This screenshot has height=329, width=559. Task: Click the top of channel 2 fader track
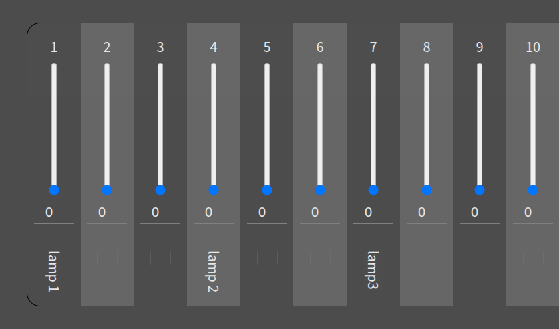pyautogui.click(x=107, y=66)
